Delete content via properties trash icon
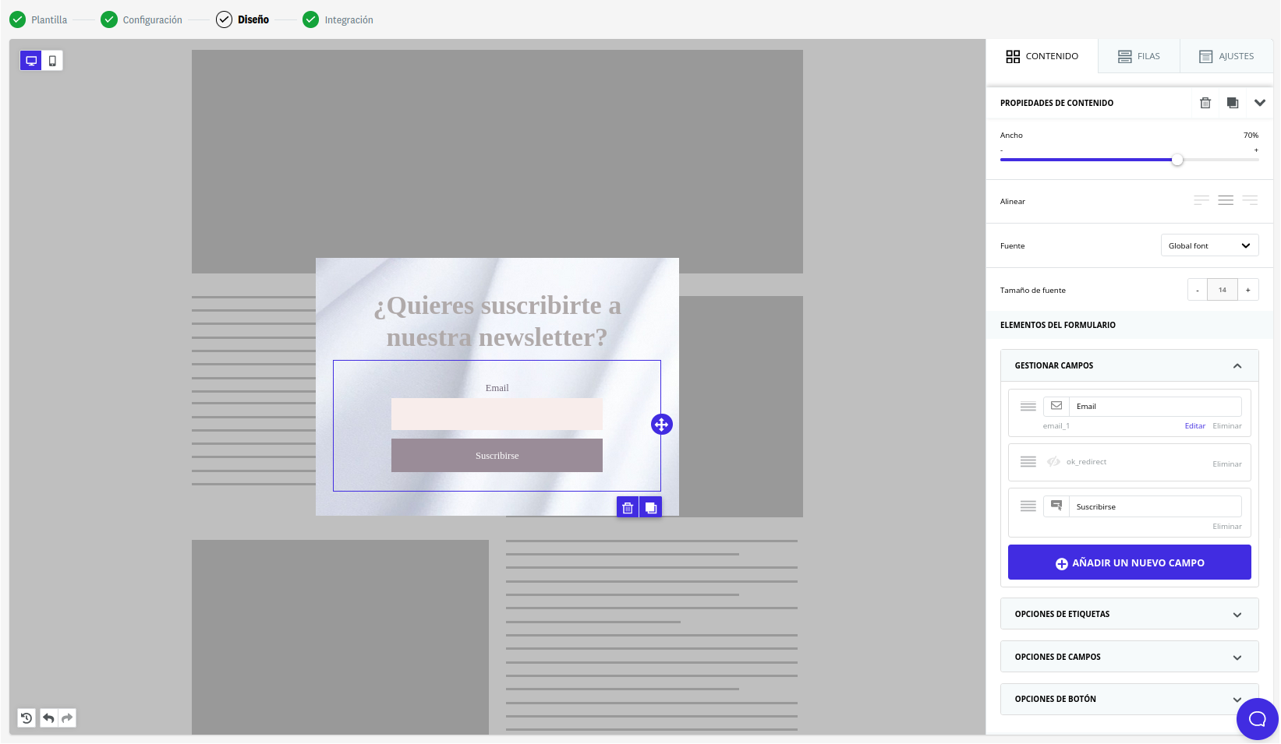Screen dimensions: 1281x744 click(x=1205, y=103)
